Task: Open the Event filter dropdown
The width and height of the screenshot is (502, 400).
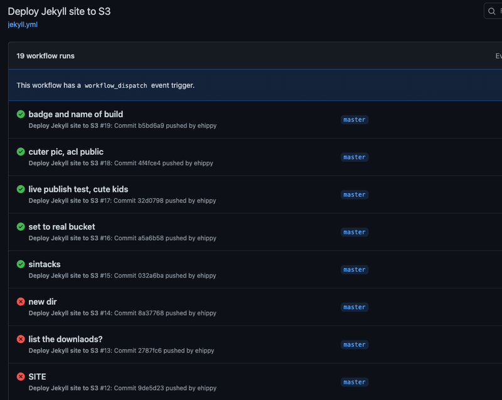Action: click(x=498, y=56)
